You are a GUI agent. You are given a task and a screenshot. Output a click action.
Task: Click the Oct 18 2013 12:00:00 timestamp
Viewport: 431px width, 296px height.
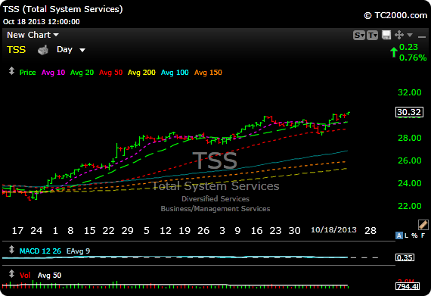pyautogui.click(x=42, y=22)
